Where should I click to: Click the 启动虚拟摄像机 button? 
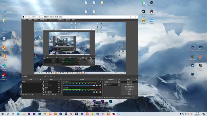[129, 87]
